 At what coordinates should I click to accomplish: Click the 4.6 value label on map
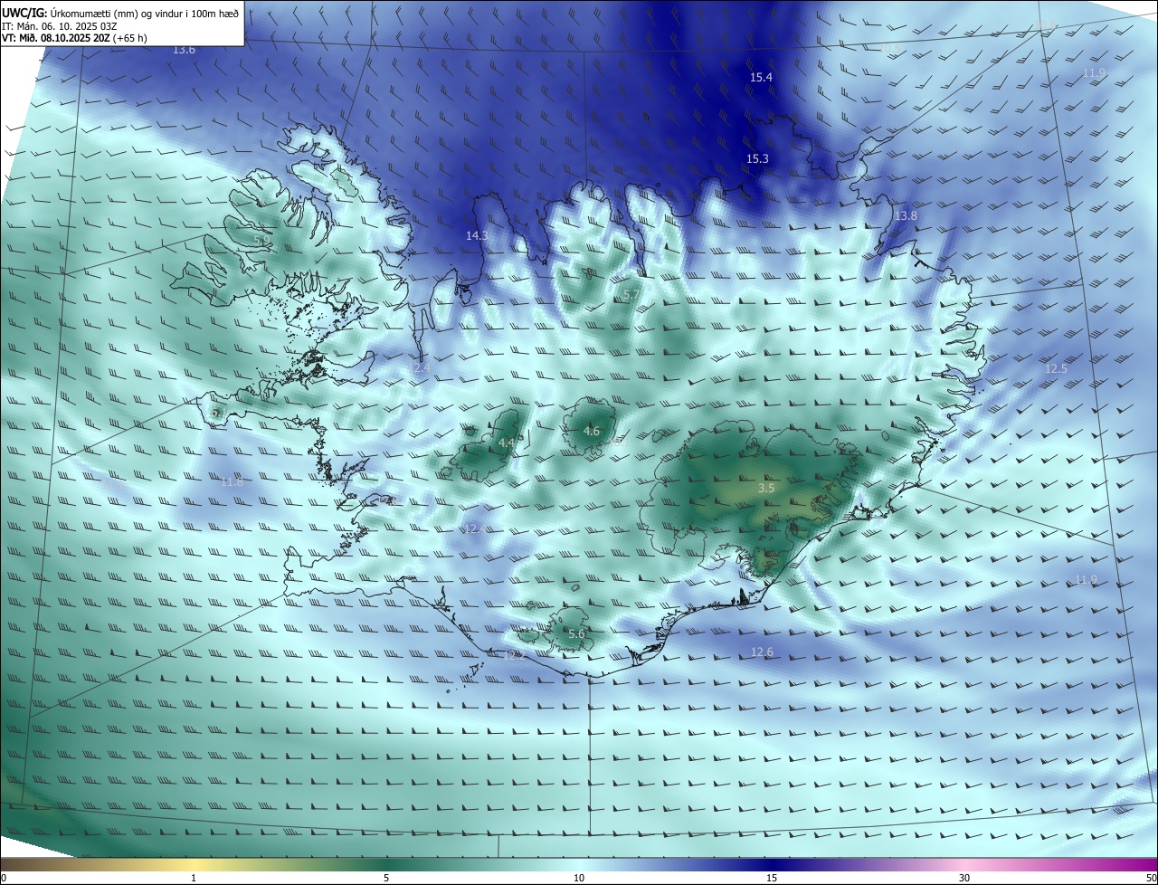[x=592, y=432]
